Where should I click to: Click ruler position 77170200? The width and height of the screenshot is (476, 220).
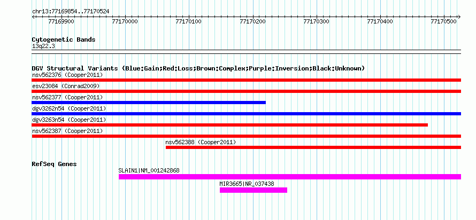click(252, 21)
